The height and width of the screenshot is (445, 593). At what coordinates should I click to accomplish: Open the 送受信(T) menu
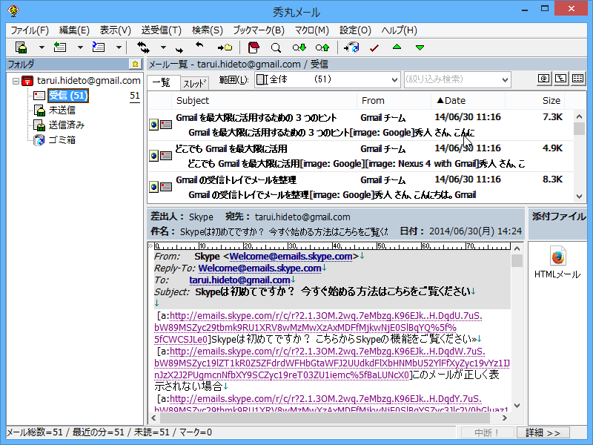click(x=162, y=30)
